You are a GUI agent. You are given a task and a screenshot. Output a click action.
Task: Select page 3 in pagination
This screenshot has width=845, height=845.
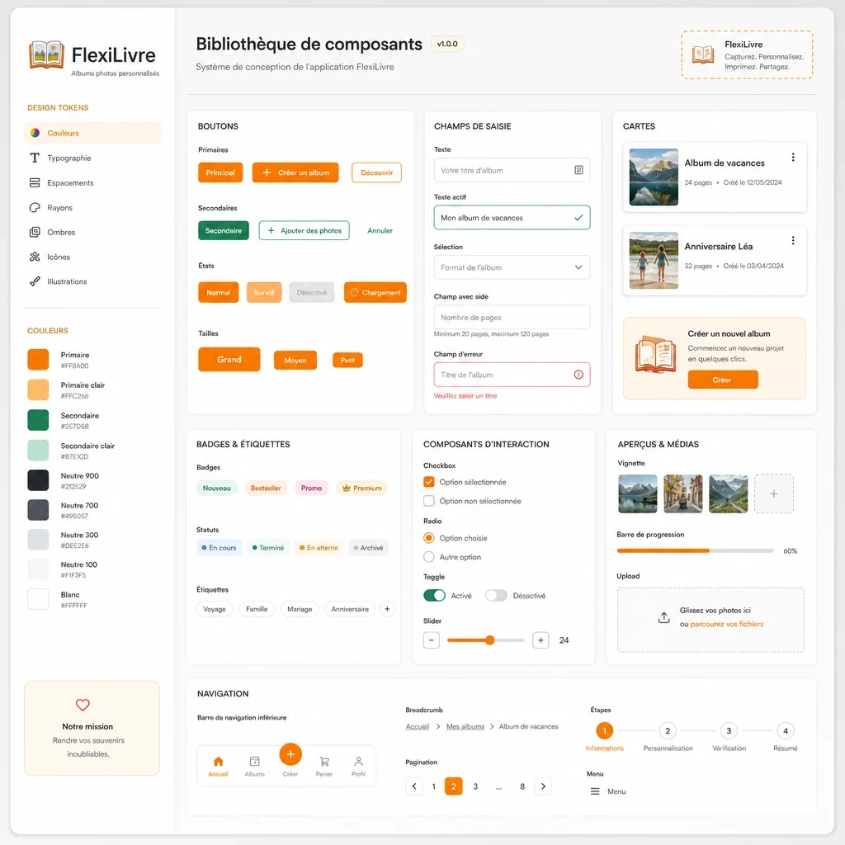click(x=475, y=786)
